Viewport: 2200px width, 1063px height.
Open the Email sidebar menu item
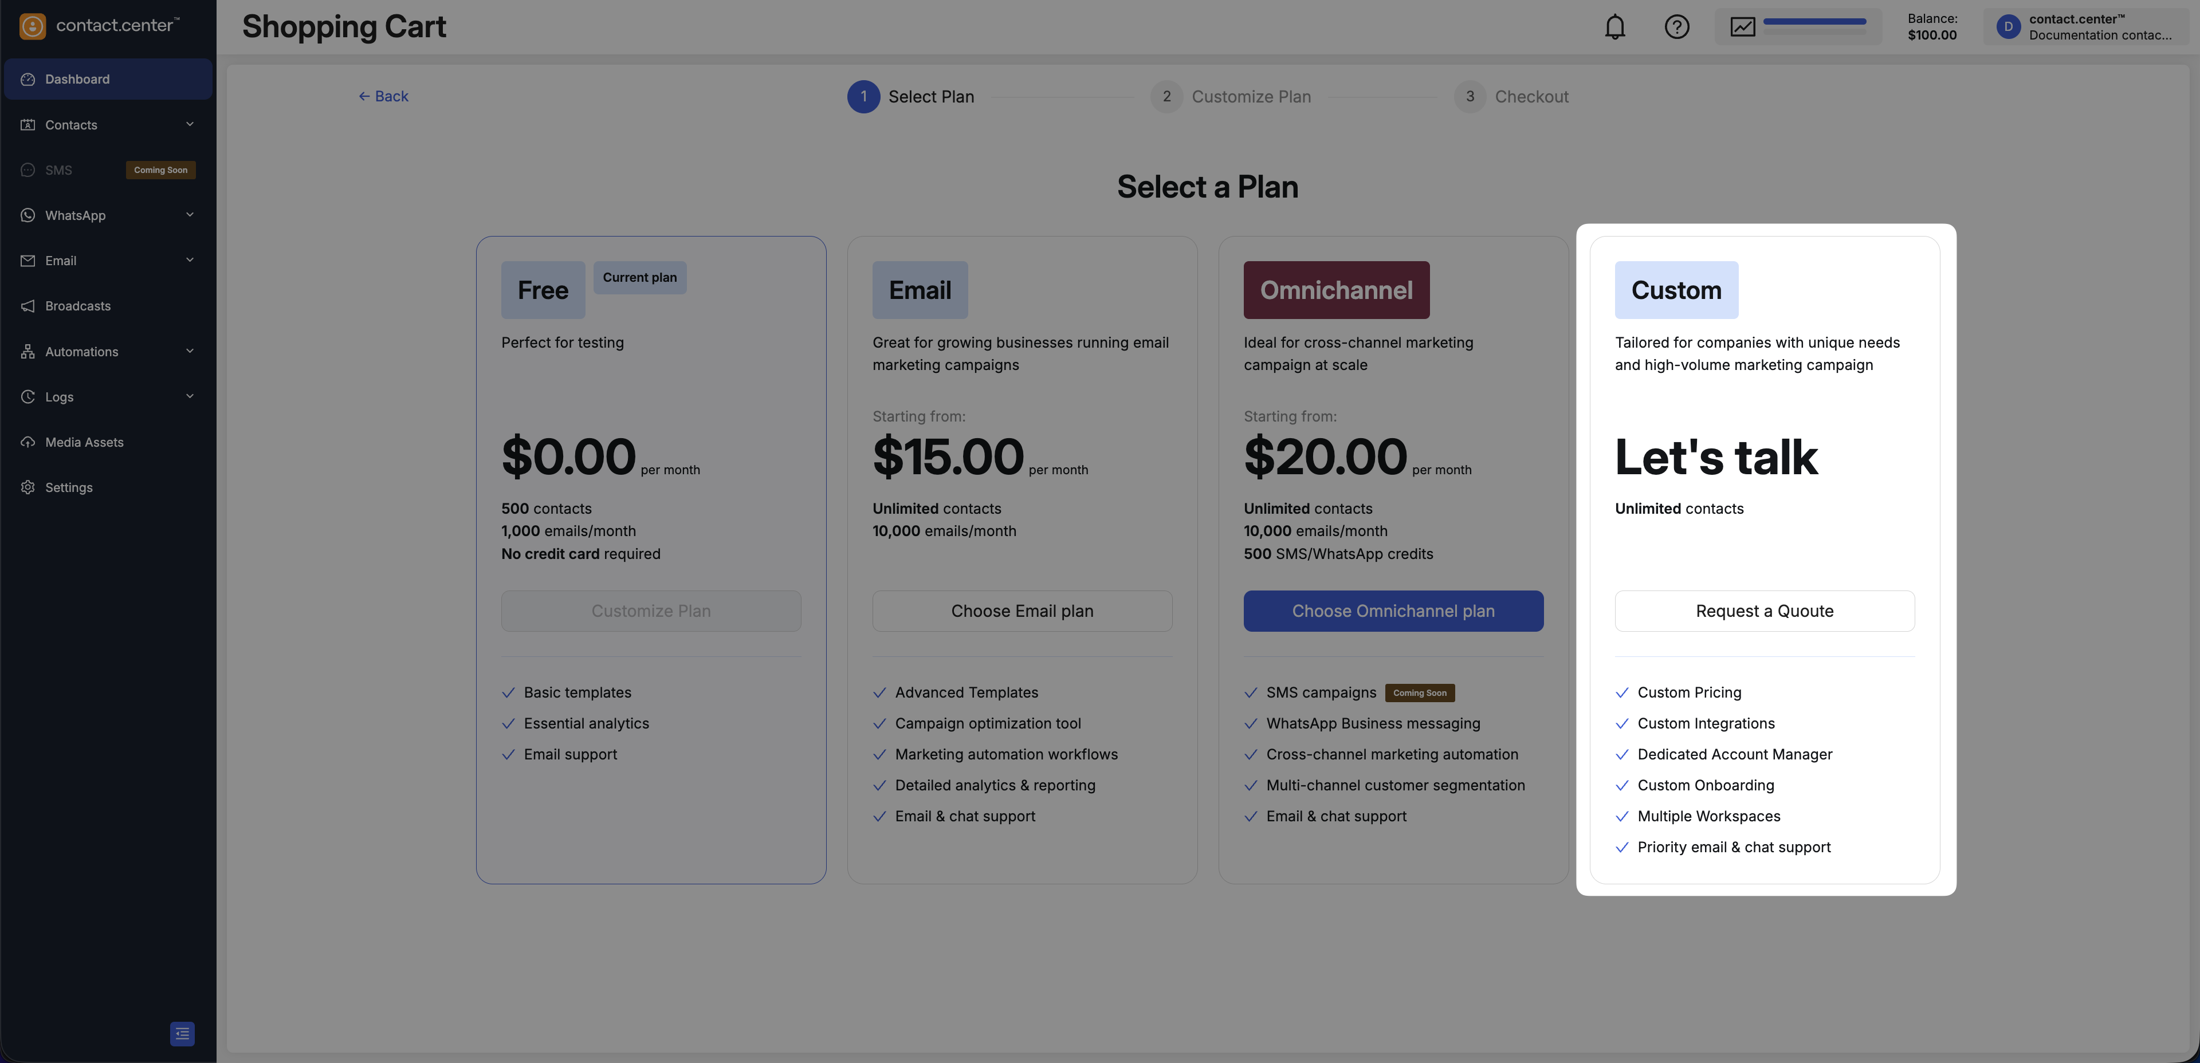(61, 261)
